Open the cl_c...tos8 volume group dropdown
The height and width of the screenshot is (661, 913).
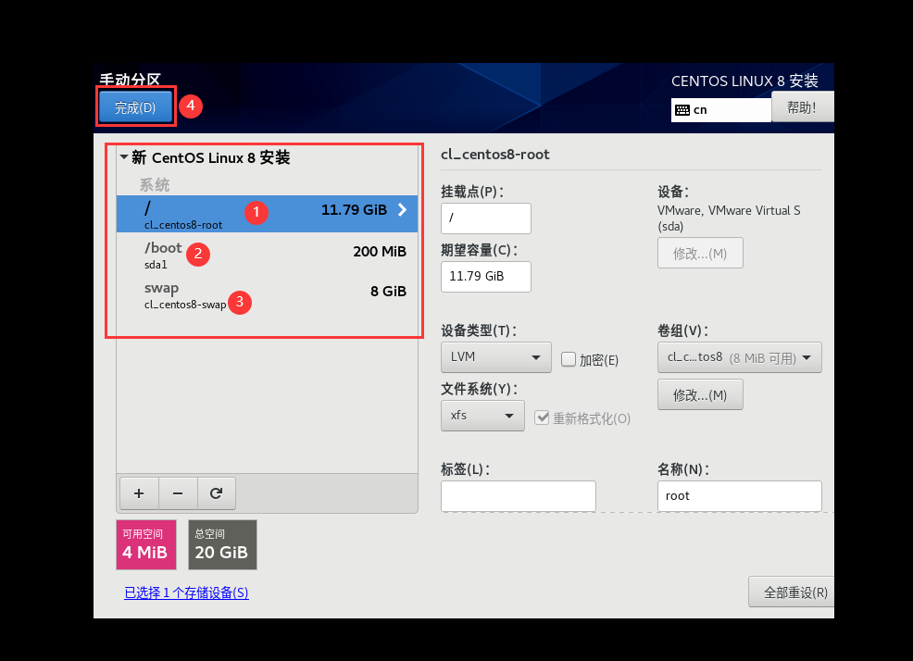point(740,357)
